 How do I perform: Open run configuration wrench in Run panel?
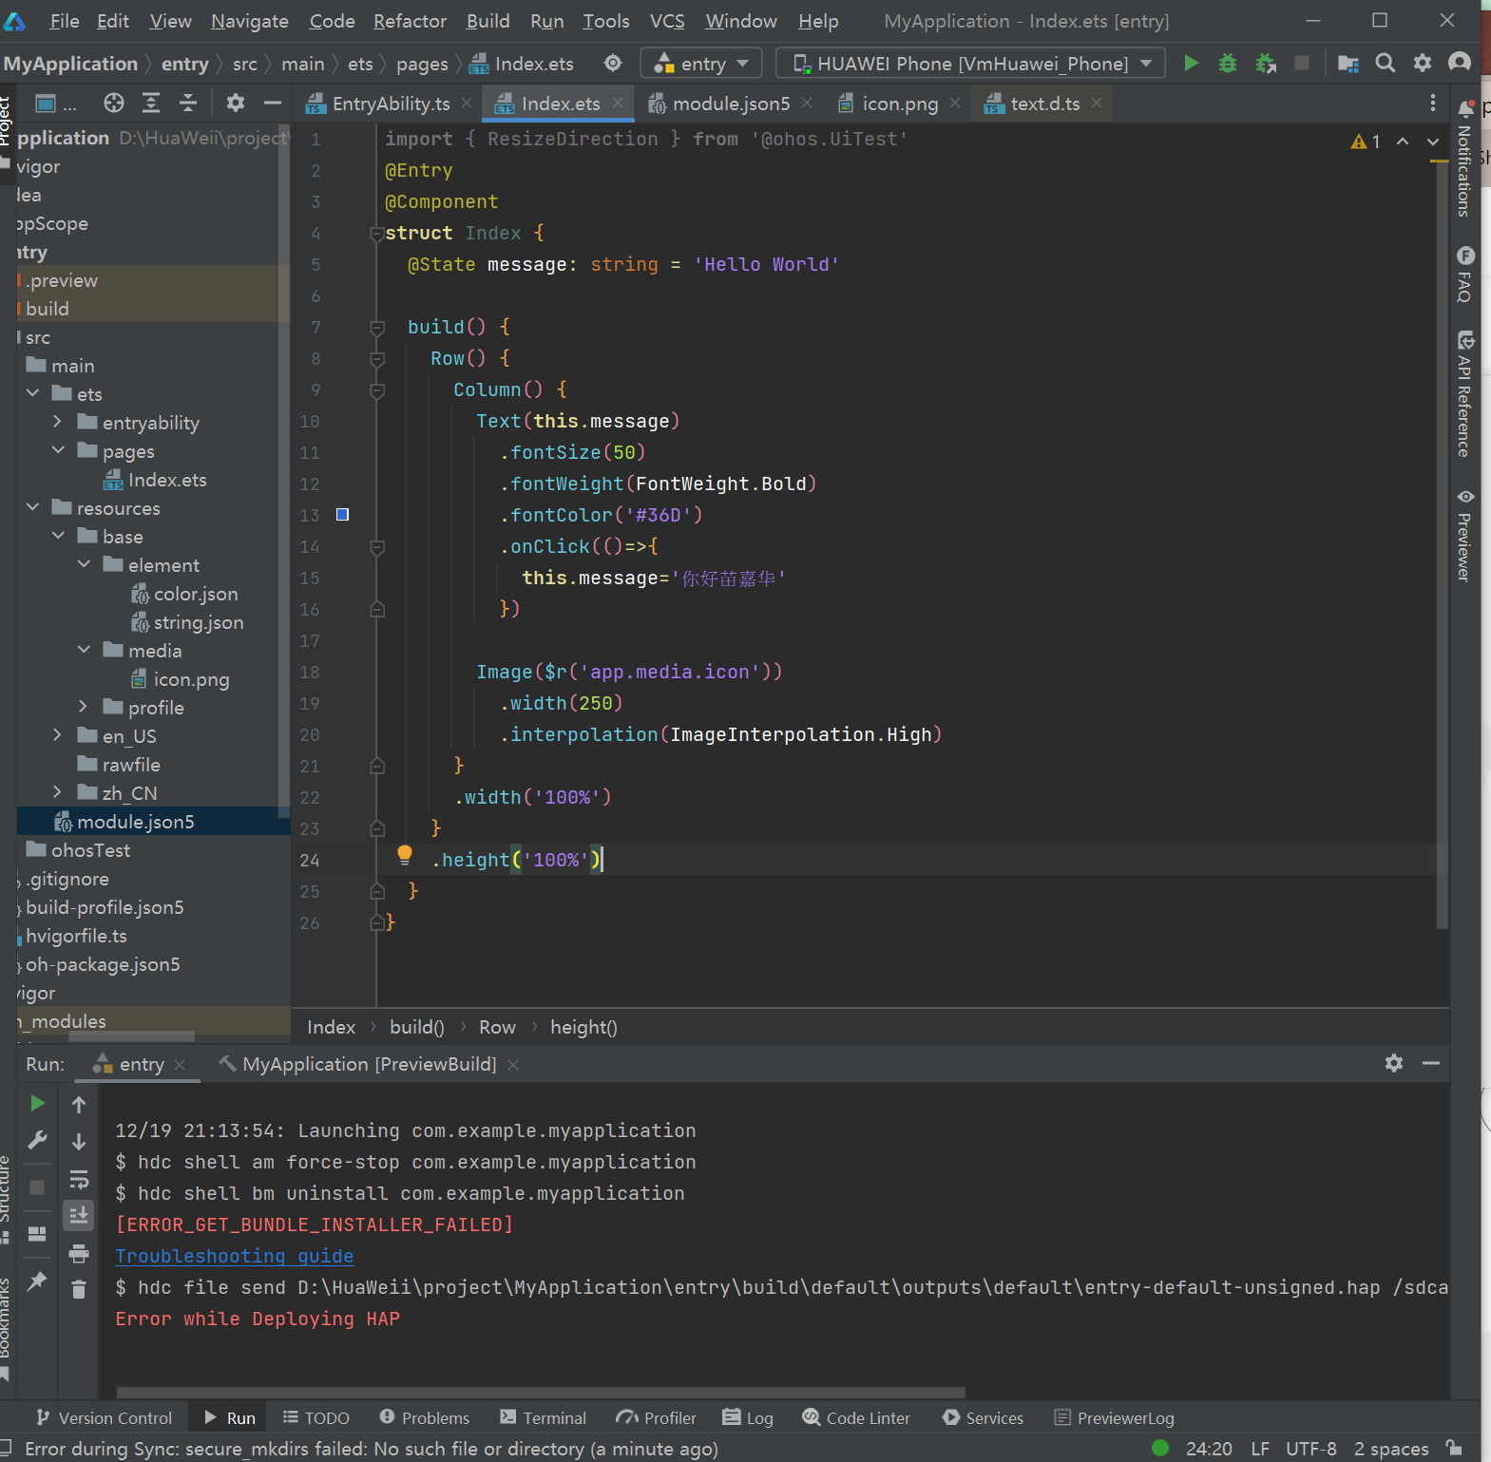coord(37,1140)
